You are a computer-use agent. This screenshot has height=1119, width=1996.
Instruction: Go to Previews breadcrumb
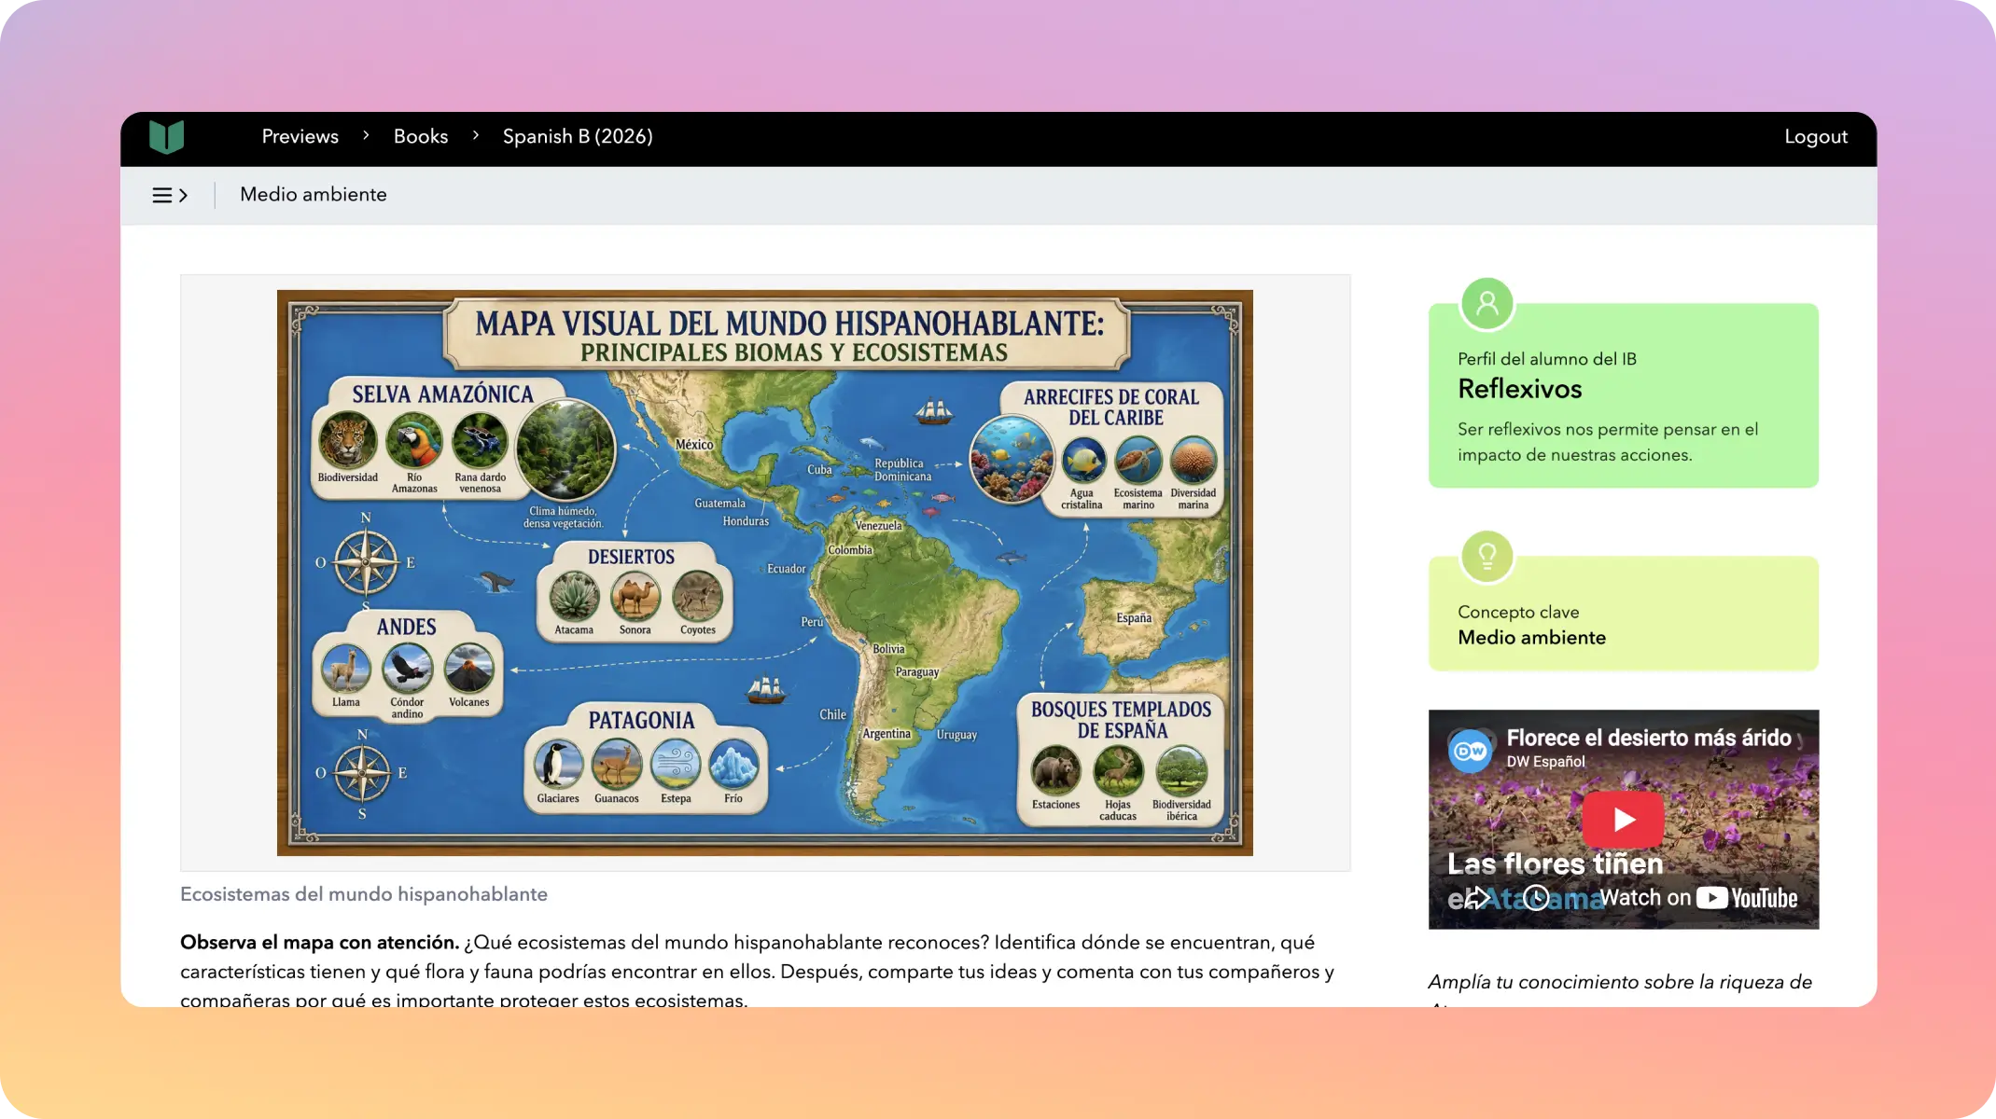pyautogui.click(x=300, y=136)
